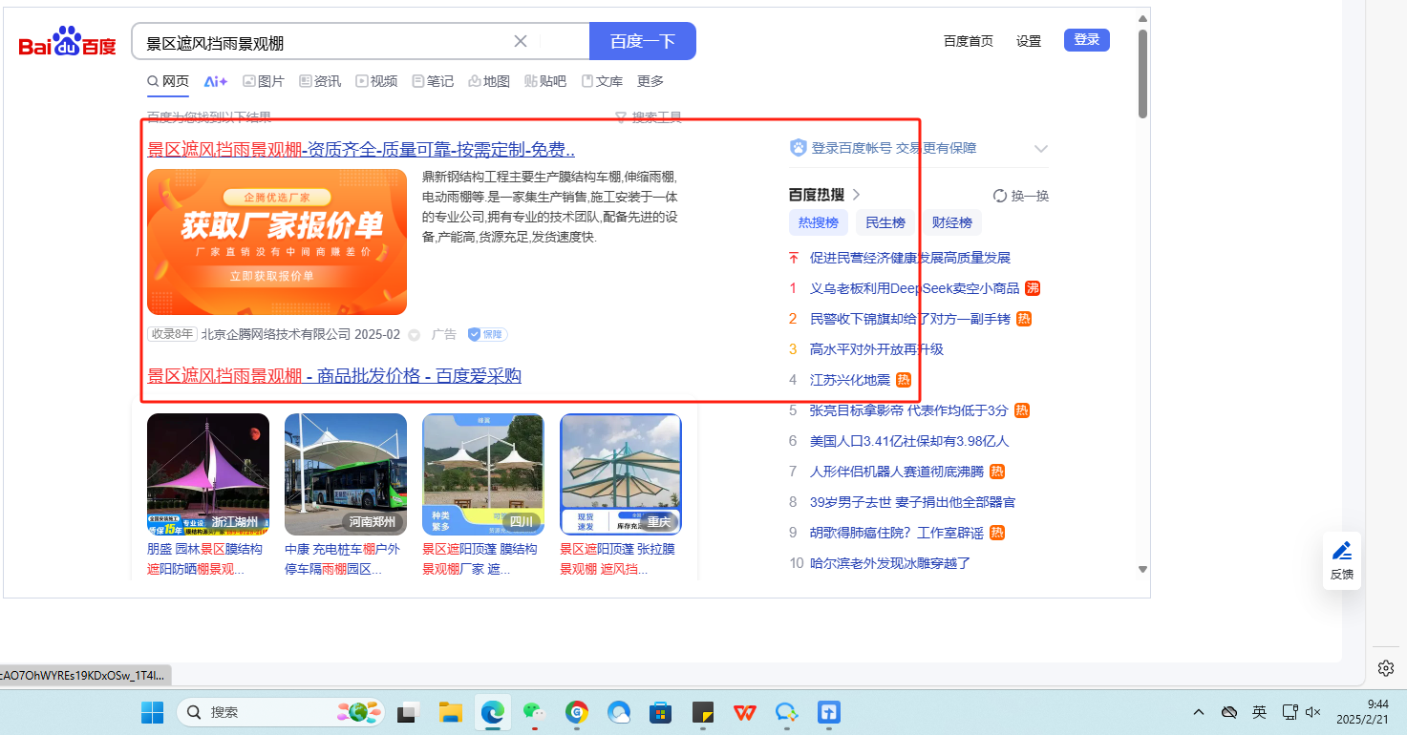Select the 民生榜 tab
This screenshot has height=735, width=1407.
tap(885, 222)
